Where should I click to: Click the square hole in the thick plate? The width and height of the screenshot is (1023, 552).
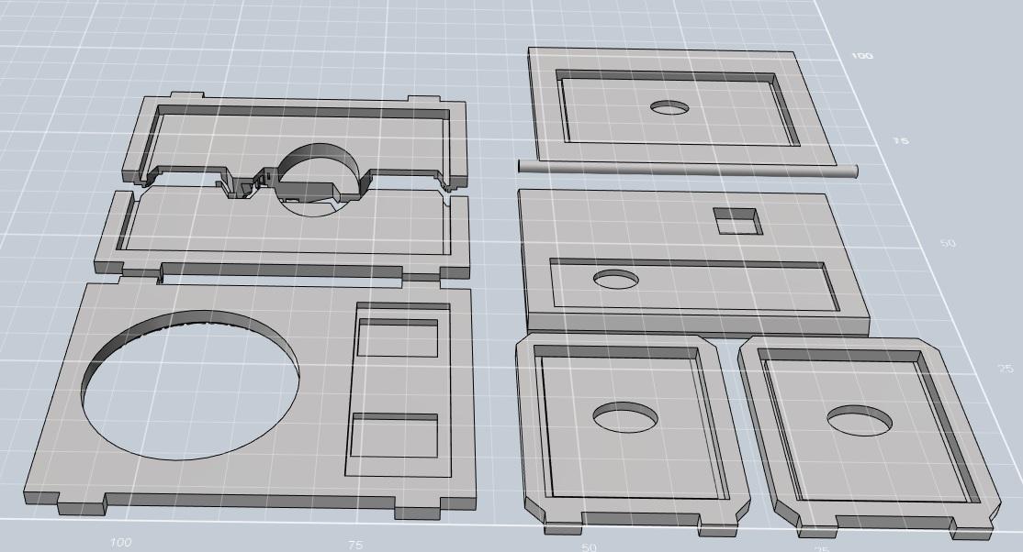(738, 222)
